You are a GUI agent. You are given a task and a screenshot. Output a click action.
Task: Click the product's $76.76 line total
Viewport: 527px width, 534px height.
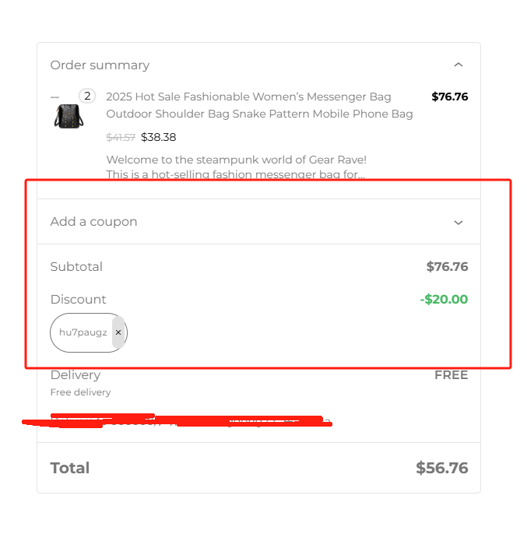point(449,97)
